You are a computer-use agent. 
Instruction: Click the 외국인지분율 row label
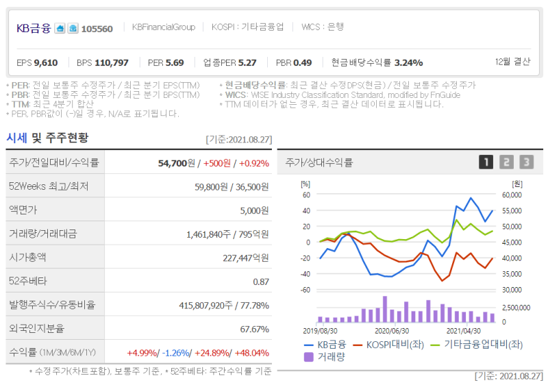point(37,328)
